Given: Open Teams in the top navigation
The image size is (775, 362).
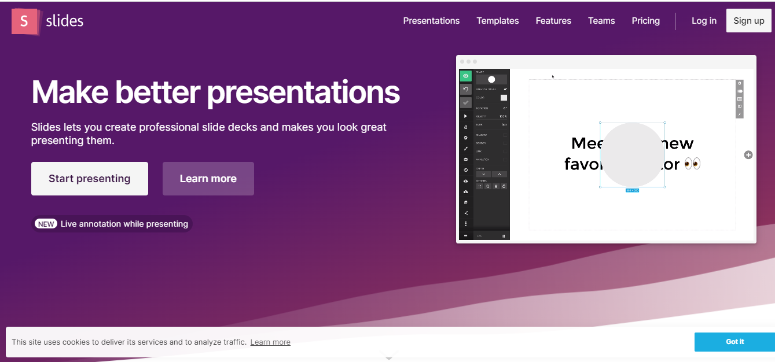Looking at the screenshot, I should (601, 21).
